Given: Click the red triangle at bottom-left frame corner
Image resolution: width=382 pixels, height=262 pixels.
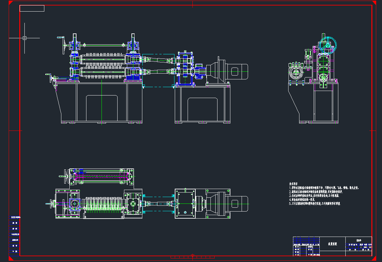Looking at the screenshot, I should click(11, 258).
